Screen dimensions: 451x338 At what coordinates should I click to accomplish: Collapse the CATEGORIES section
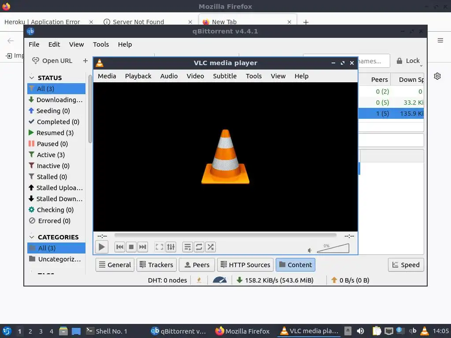pos(32,237)
